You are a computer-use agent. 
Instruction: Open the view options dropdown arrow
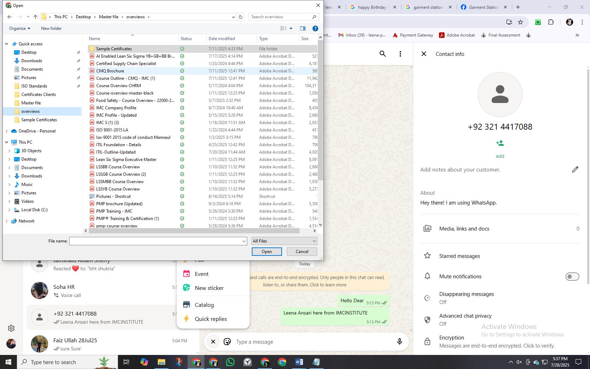point(291,28)
